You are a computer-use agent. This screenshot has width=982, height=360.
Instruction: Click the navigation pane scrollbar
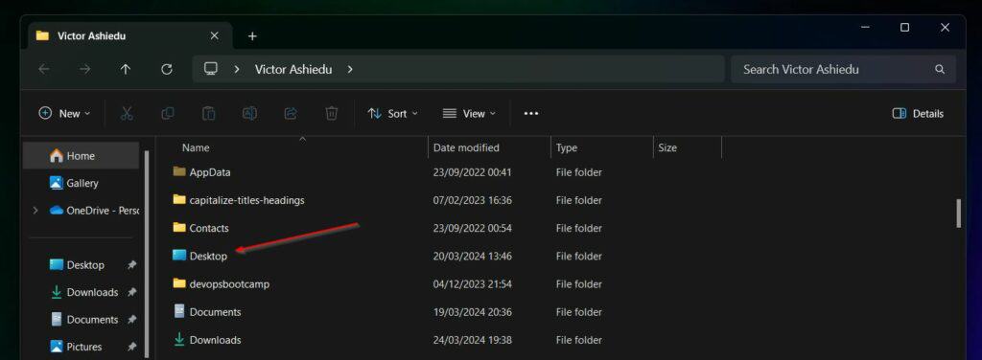147,254
